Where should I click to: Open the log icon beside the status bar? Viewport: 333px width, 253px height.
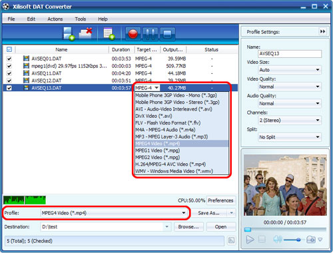click(x=231, y=240)
